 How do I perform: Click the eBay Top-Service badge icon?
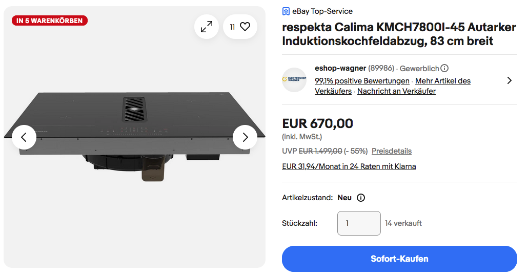286,11
